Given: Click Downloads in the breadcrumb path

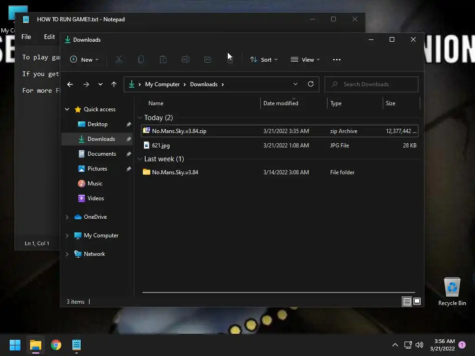Looking at the screenshot, I should click(x=204, y=84).
